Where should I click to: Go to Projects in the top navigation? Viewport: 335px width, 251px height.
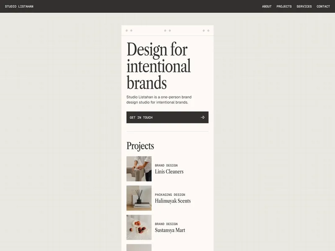pos(284,6)
